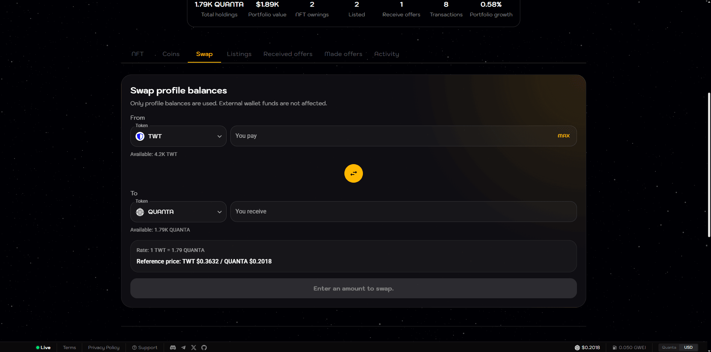View the Activity tab
Image resolution: width=711 pixels, height=352 pixels.
387,54
